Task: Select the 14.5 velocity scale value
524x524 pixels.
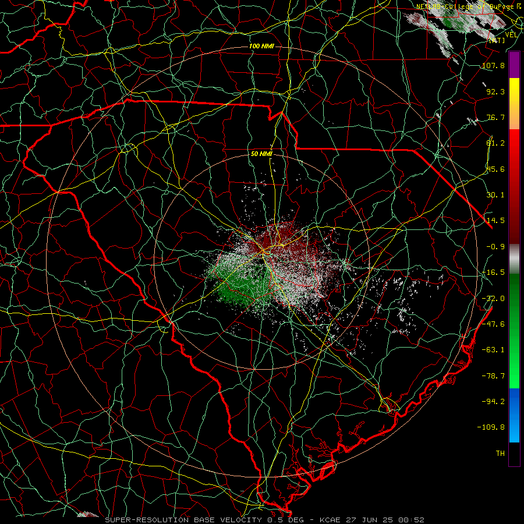Action: pyautogui.click(x=495, y=221)
